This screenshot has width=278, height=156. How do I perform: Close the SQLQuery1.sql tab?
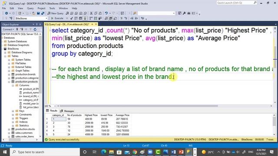click(96, 24)
